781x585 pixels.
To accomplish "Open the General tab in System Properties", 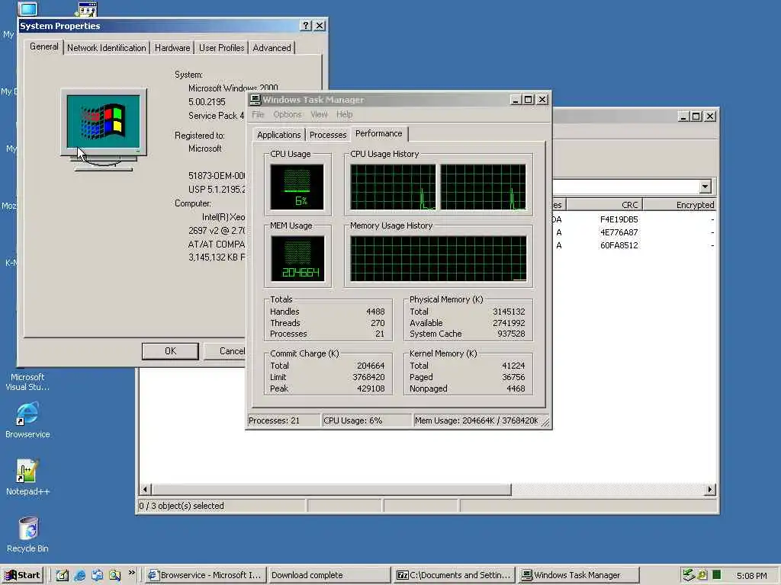I will [x=43, y=46].
